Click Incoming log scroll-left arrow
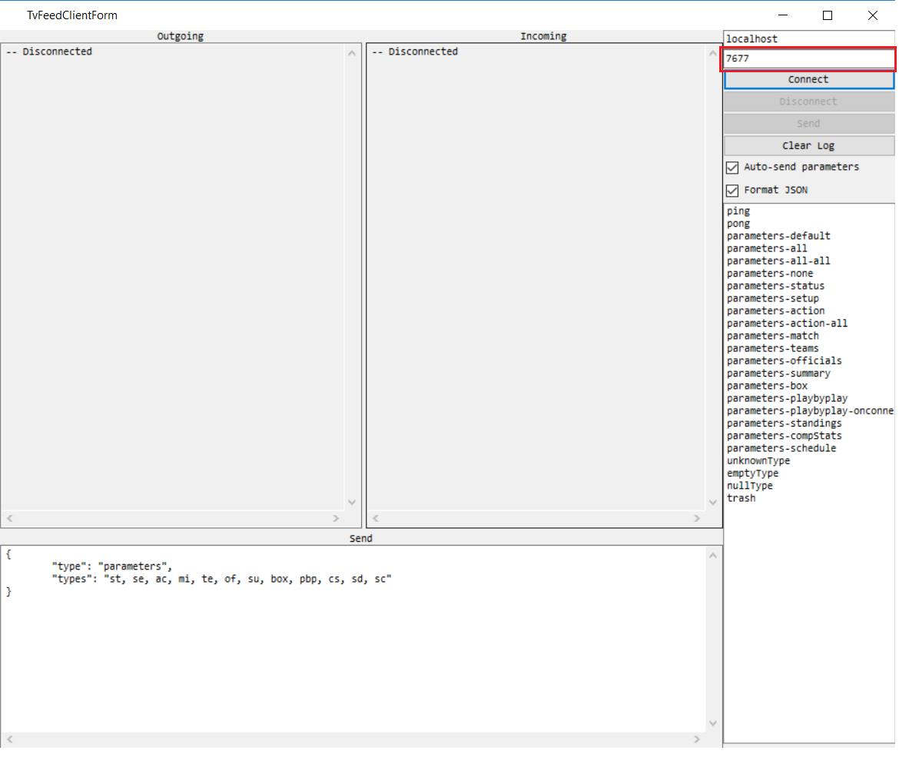 tap(376, 519)
